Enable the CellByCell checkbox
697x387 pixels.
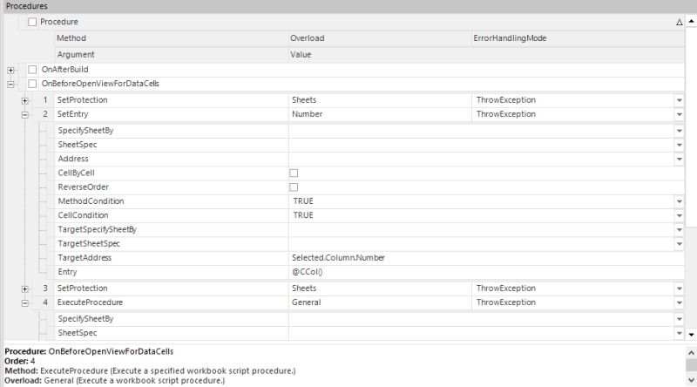click(x=294, y=173)
